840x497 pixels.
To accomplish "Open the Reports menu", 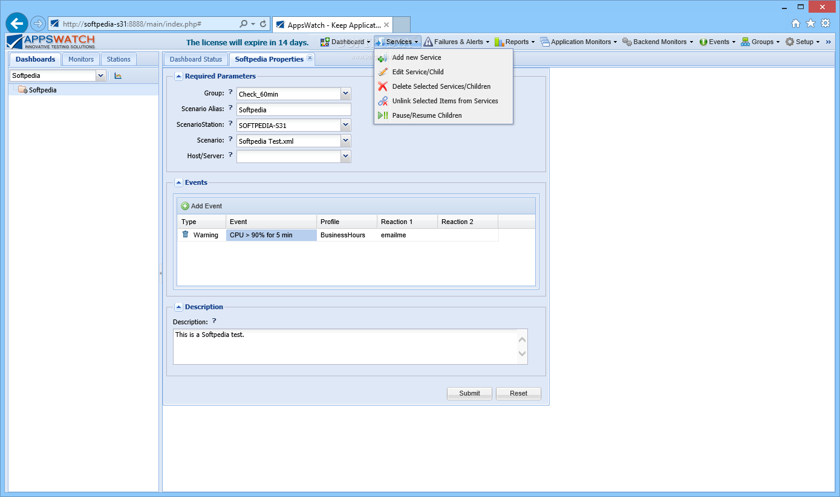I will pyautogui.click(x=515, y=42).
